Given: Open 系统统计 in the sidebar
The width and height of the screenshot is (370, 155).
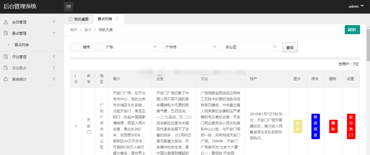Looking at the screenshot, I should (x=32, y=79).
